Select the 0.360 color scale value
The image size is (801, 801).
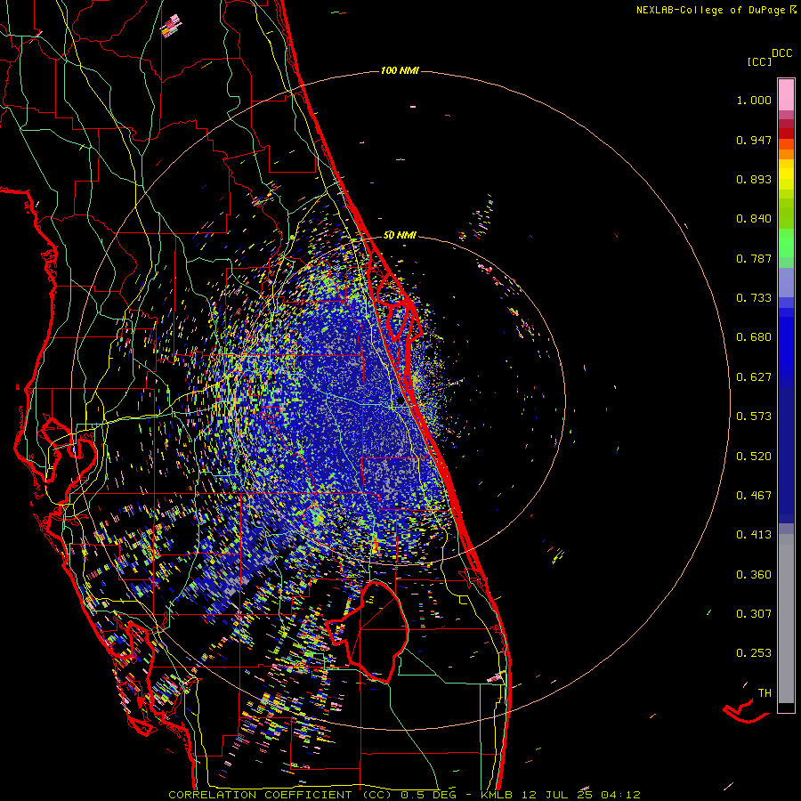[x=754, y=575]
